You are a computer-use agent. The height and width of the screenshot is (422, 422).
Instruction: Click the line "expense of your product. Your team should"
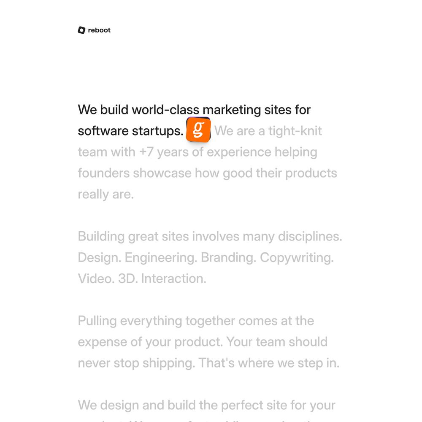(203, 342)
